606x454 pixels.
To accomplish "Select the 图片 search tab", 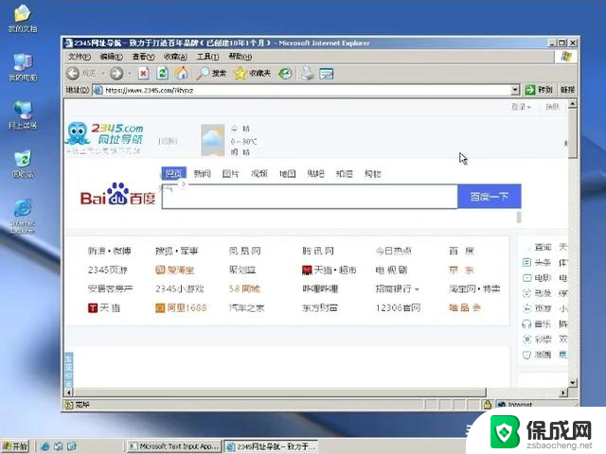I will [x=231, y=174].
